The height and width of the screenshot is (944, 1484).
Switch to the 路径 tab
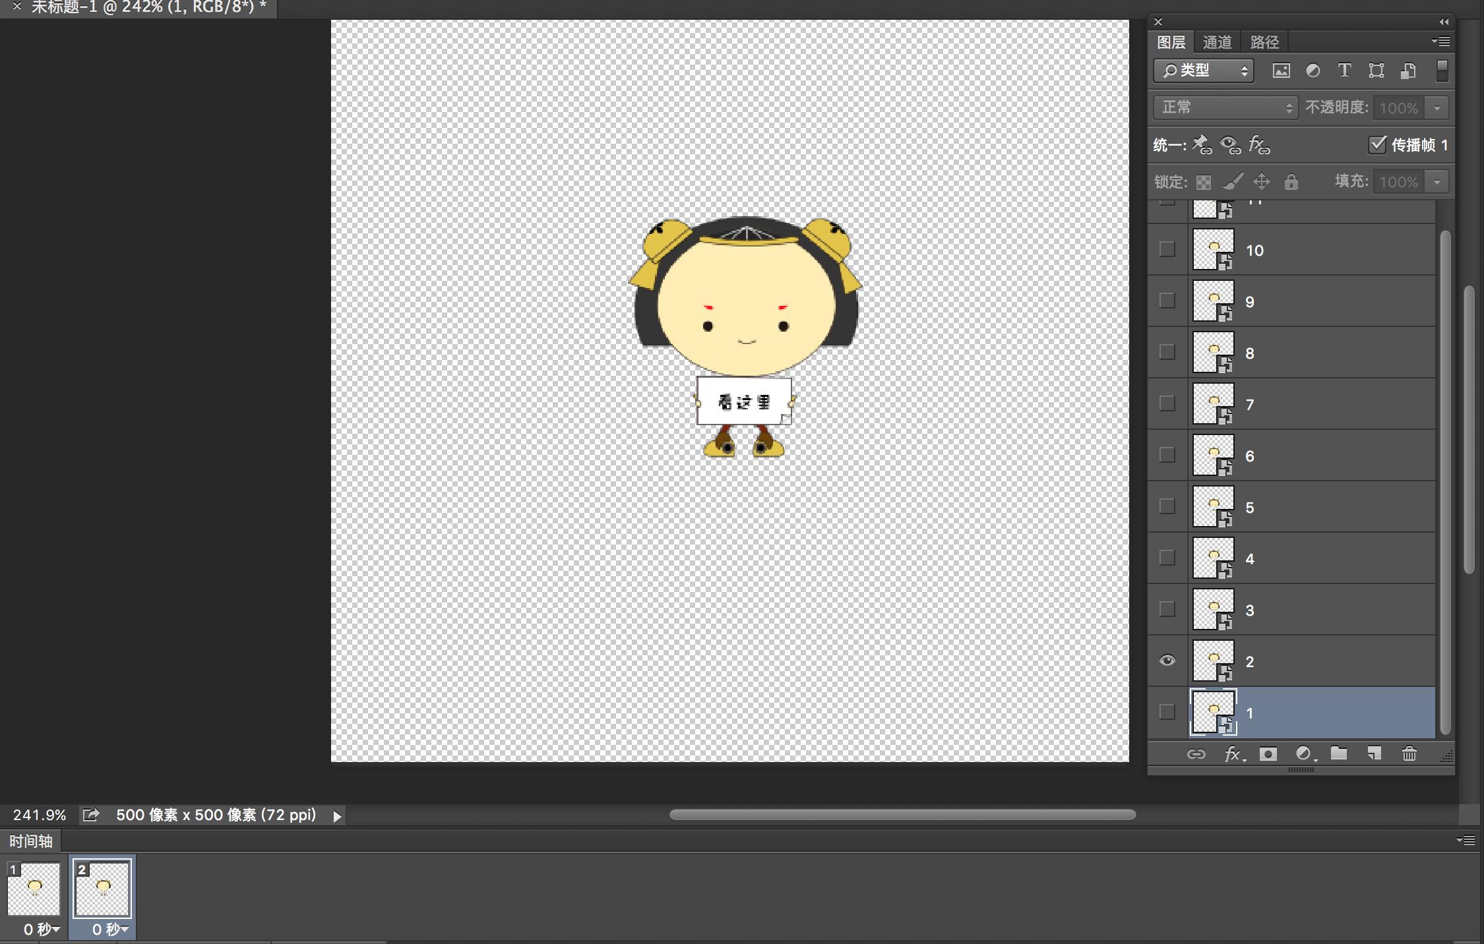pos(1264,42)
